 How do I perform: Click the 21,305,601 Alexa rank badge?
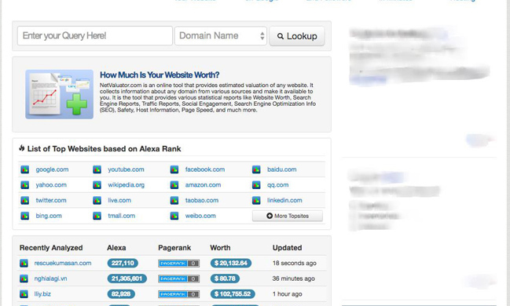pyautogui.click(x=127, y=279)
